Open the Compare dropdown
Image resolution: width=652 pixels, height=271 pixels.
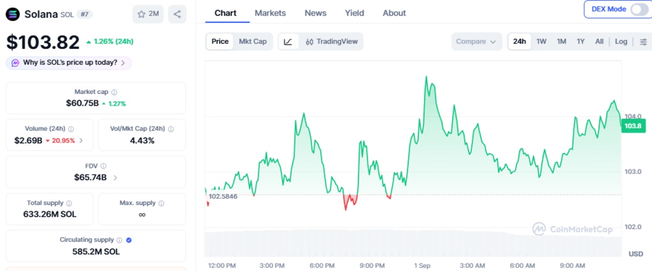pos(477,42)
